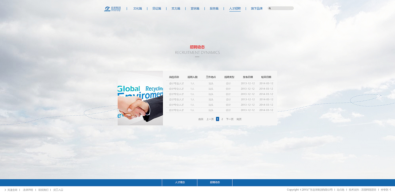Click the Jinchao Group logo

click(x=112, y=9)
